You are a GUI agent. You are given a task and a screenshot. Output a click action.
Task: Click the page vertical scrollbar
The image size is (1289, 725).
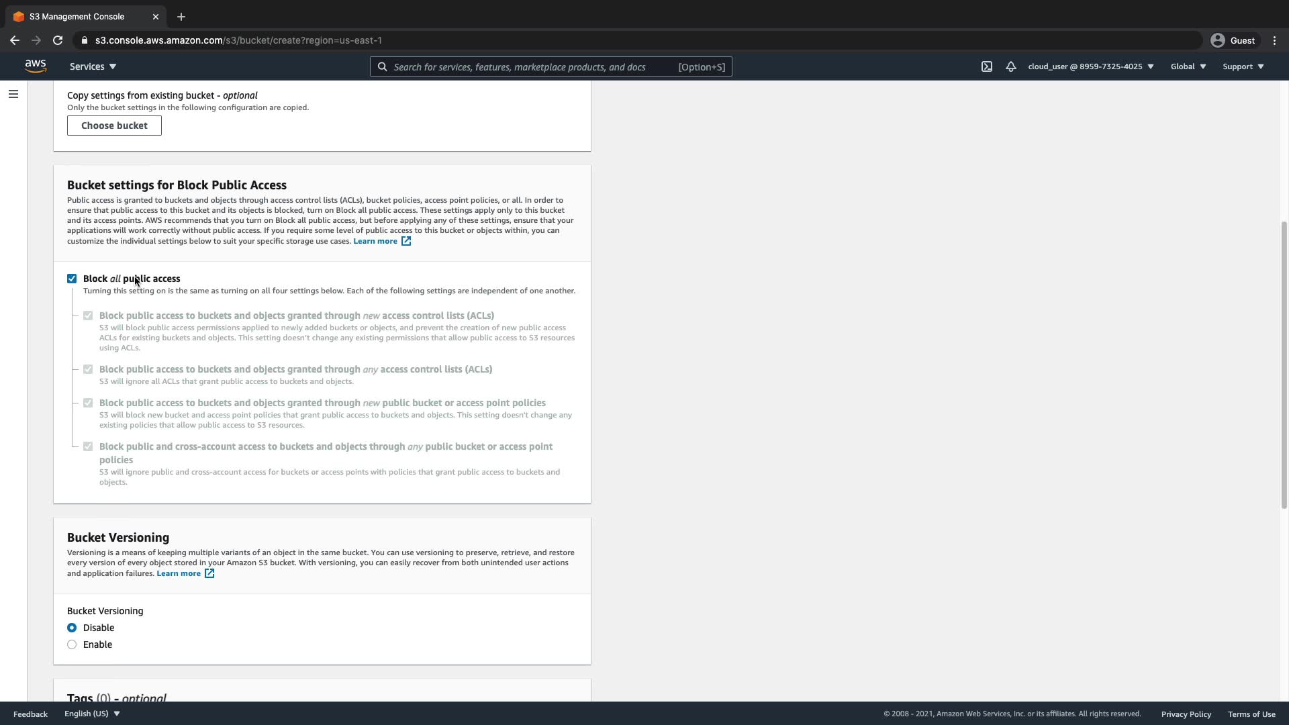pyautogui.click(x=1284, y=366)
